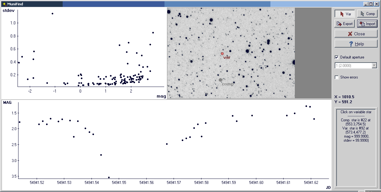Image resolution: width=381 pixels, height=192 pixels.
Task: Click the Export button
Action: [x=345, y=24]
